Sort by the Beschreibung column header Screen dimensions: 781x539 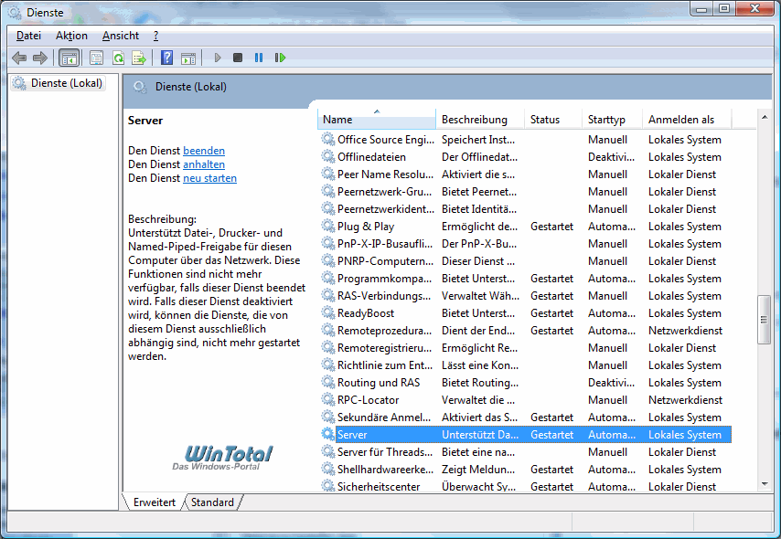click(480, 120)
